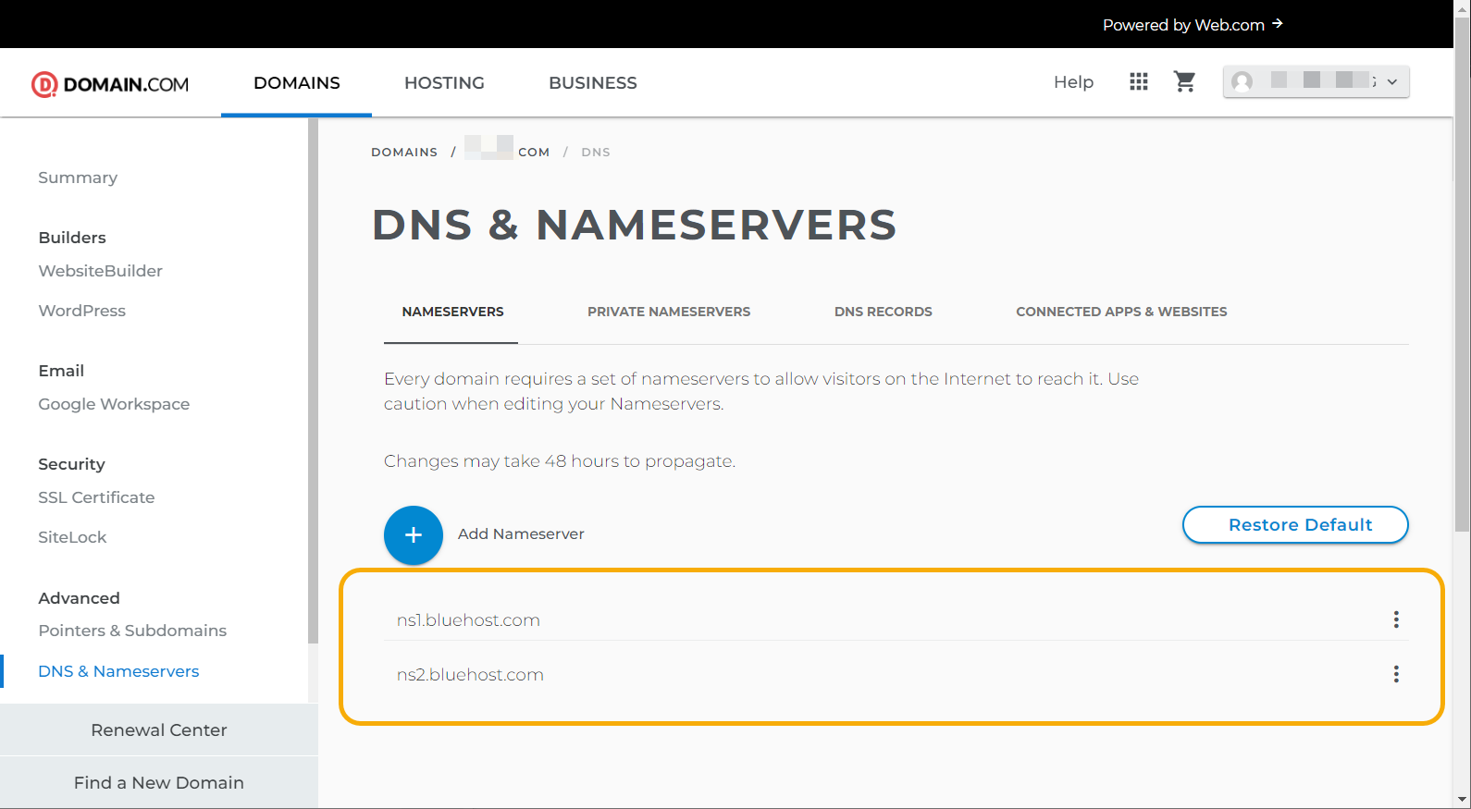Open Summary in the sidebar
The width and height of the screenshot is (1471, 809).
(78, 178)
